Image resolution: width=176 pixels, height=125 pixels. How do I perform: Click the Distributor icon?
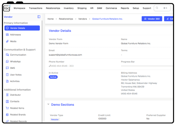tap(7, 95)
